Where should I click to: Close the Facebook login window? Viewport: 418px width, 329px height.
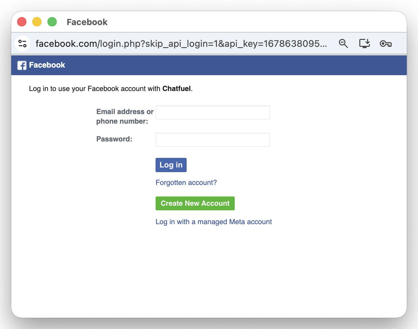pyautogui.click(x=22, y=22)
